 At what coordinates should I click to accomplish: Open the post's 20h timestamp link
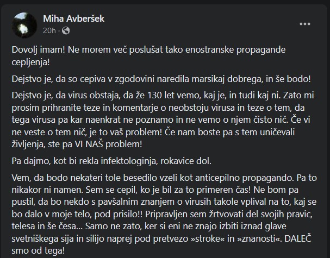(x=48, y=30)
